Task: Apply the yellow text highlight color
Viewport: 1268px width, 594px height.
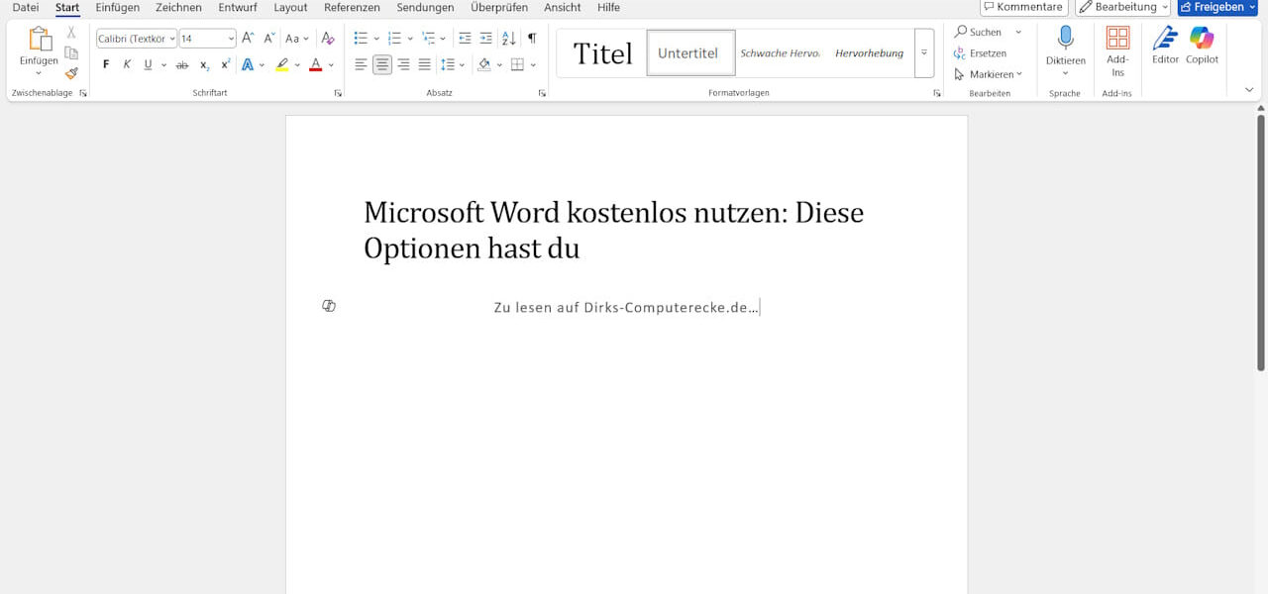Action: [x=282, y=65]
